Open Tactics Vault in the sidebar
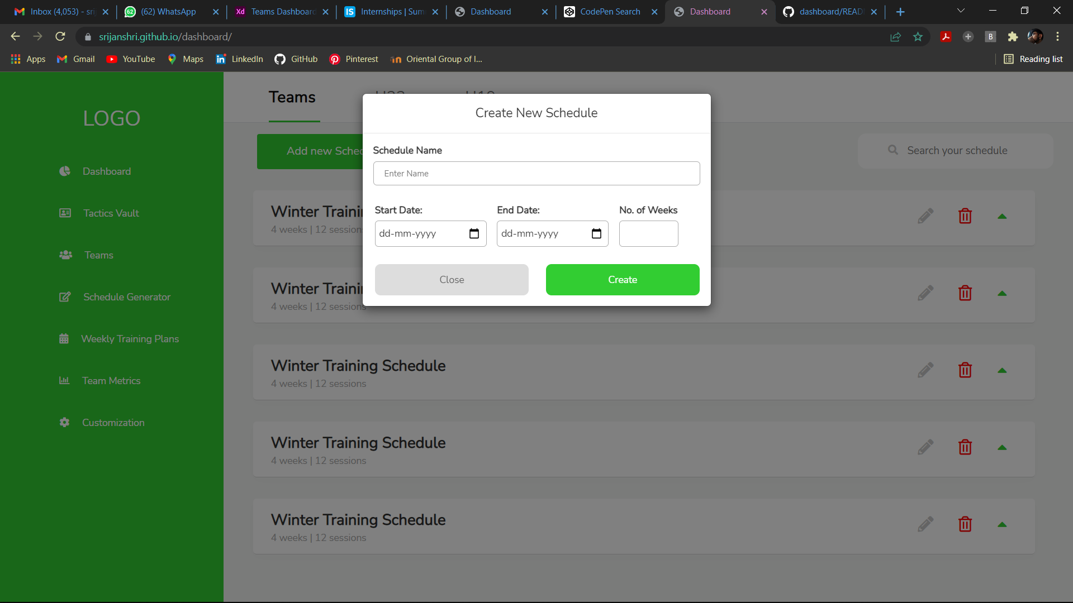Screen dimensions: 1073x603 click(99, 213)
